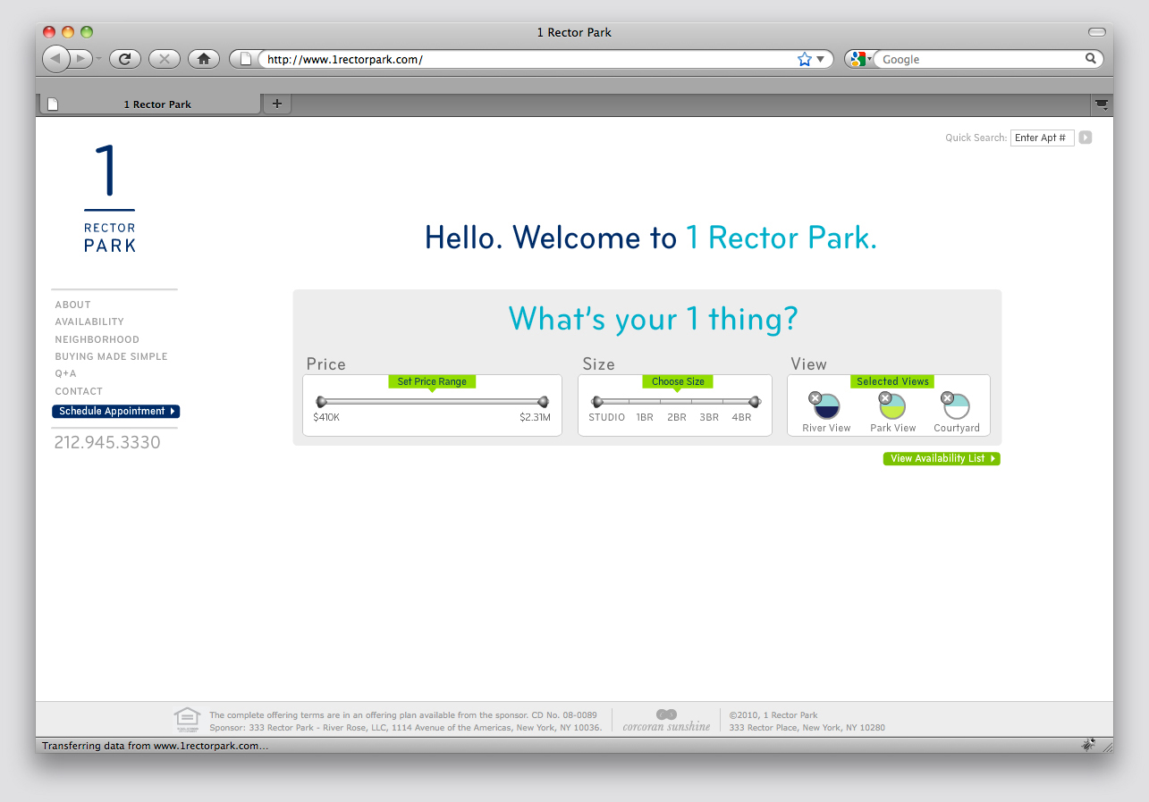
Task: Click the minimum price slider handle
Action: click(321, 402)
